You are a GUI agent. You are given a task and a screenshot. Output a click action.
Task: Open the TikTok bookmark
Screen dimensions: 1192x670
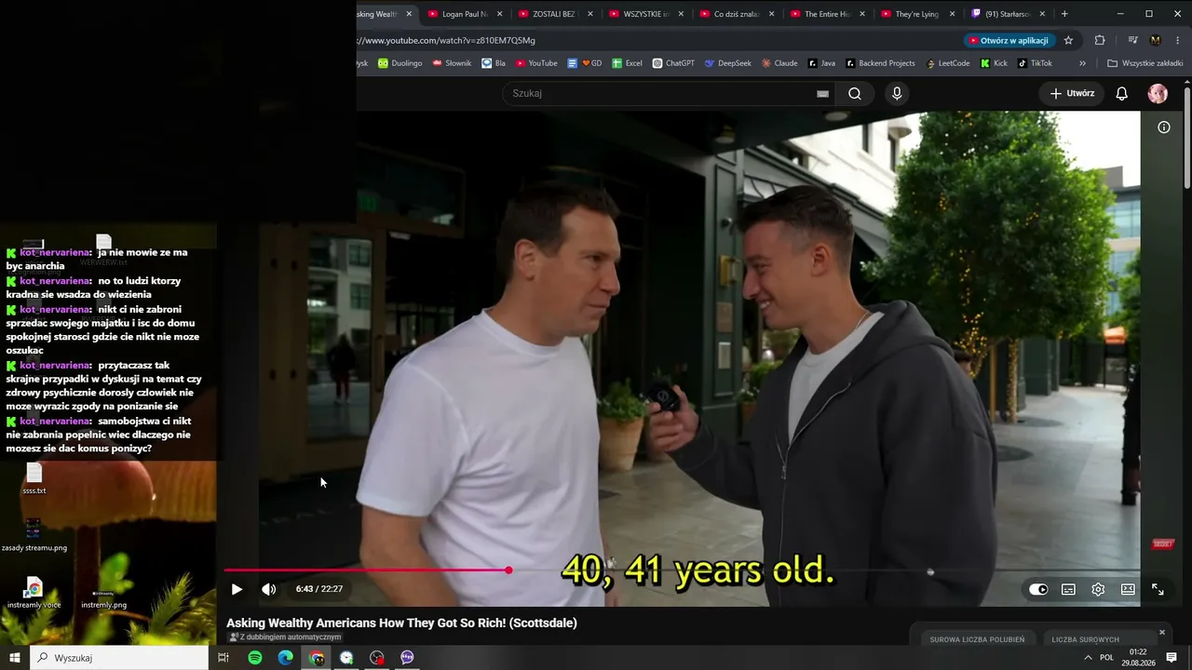click(x=1035, y=63)
